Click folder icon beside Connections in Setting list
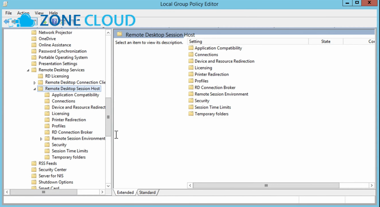380x207 pixels. point(191,54)
